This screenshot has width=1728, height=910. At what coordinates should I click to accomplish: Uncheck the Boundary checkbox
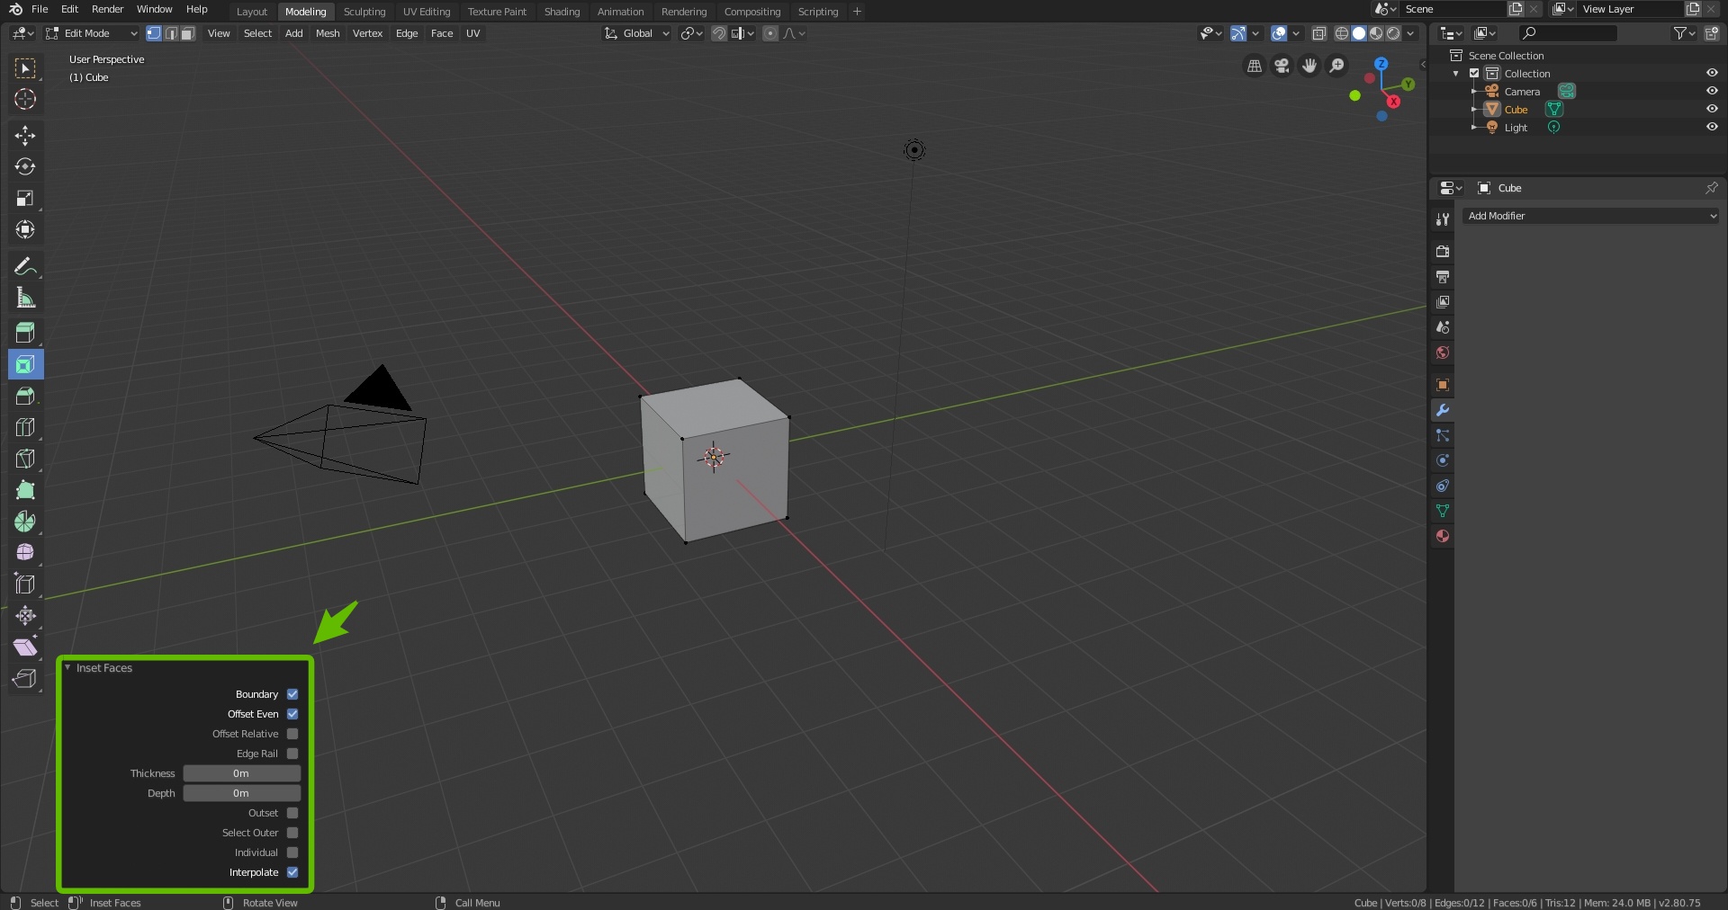coord(292,694)
